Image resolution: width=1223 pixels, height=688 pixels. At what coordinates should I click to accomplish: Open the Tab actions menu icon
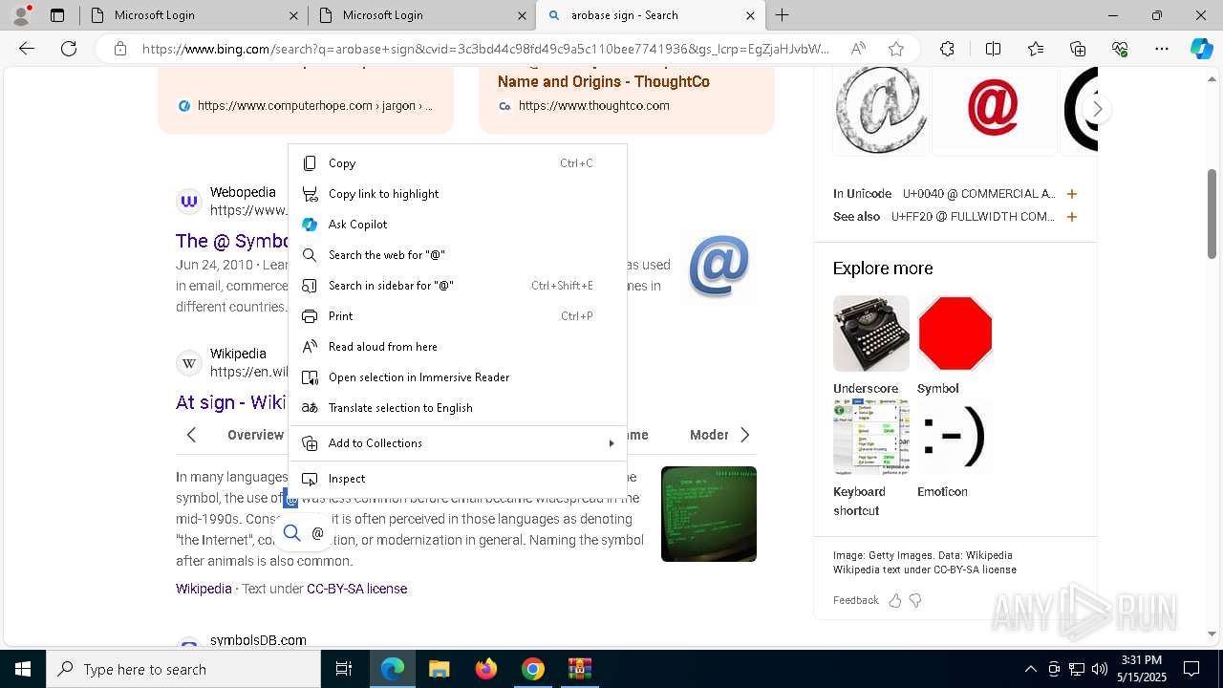pos(57,15)
